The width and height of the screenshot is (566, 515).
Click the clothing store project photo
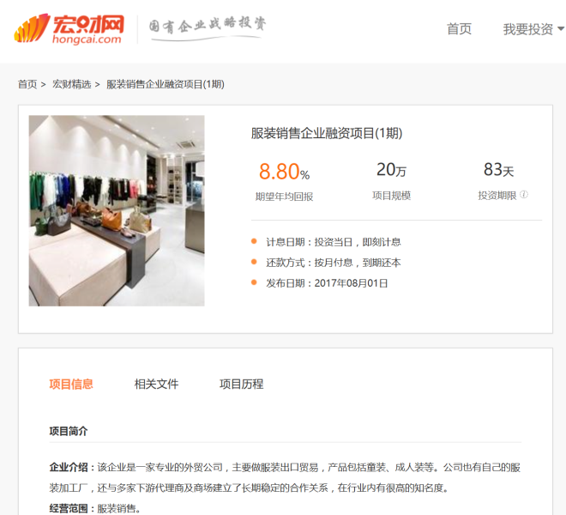tap(117, 210)
